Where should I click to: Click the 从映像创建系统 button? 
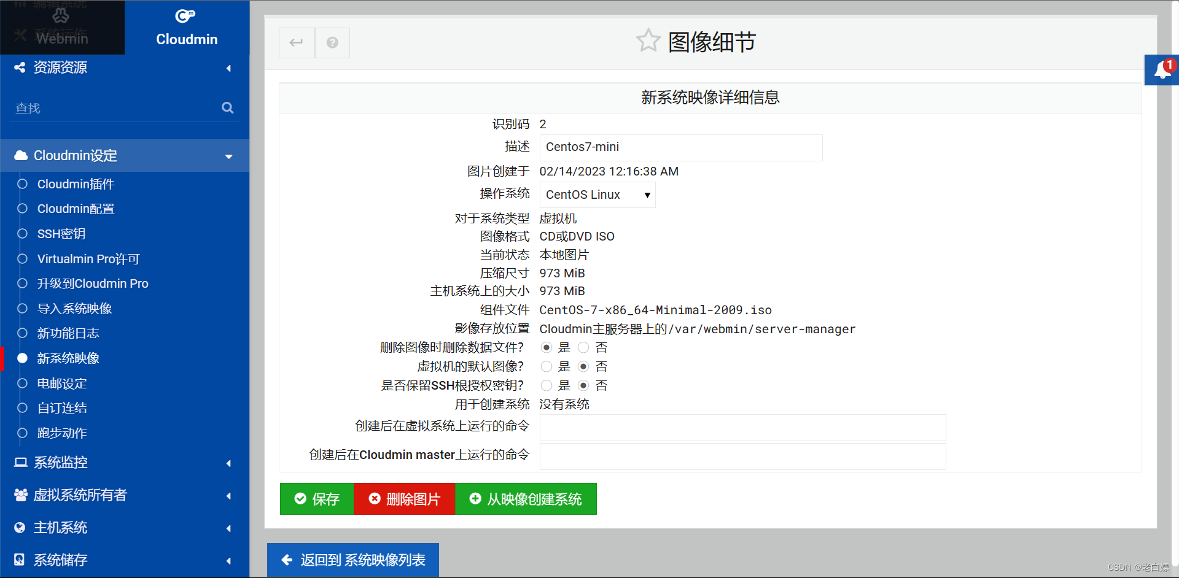click(x=526, y=499)
